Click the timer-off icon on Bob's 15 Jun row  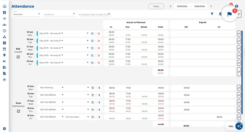(x=92, y=34)
